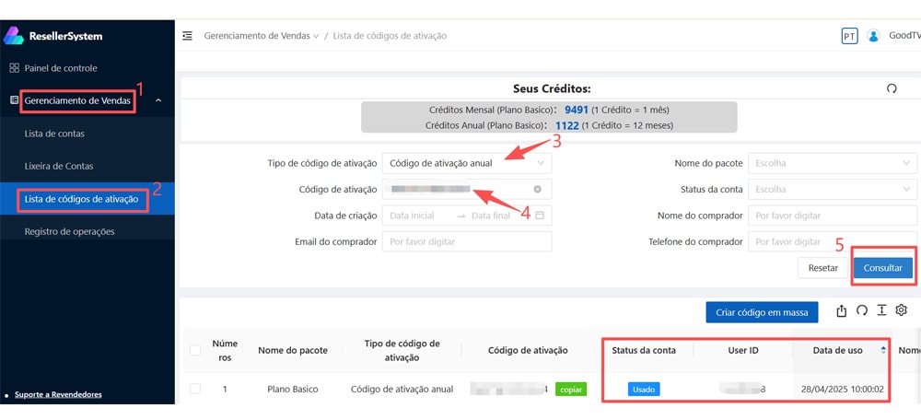The width and height of the screenshot is (921, 420).
Task: Click the monthly credits value 9491
Action: tap(577, 110)
